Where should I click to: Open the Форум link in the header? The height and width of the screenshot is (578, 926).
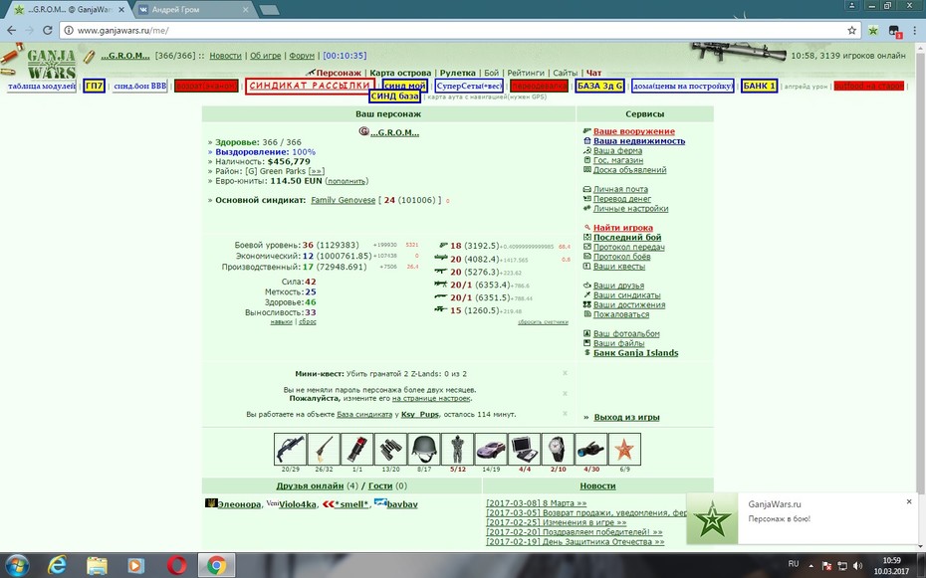tap(302, 56)
